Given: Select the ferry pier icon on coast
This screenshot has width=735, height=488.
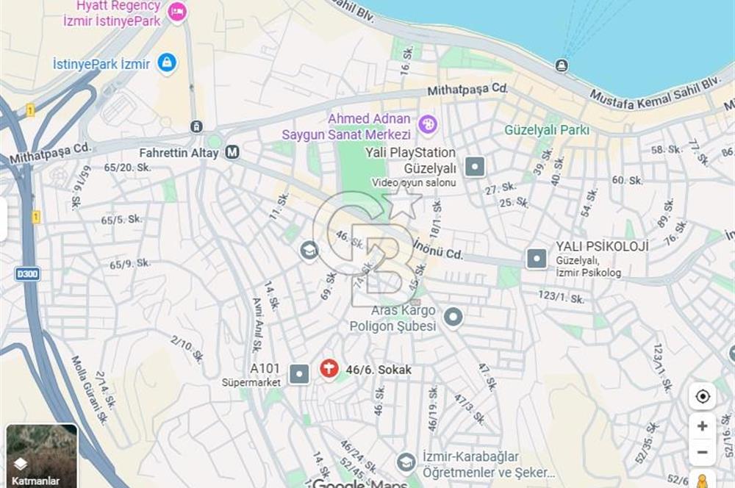Looking at the screenshot, I should [562, 65].
